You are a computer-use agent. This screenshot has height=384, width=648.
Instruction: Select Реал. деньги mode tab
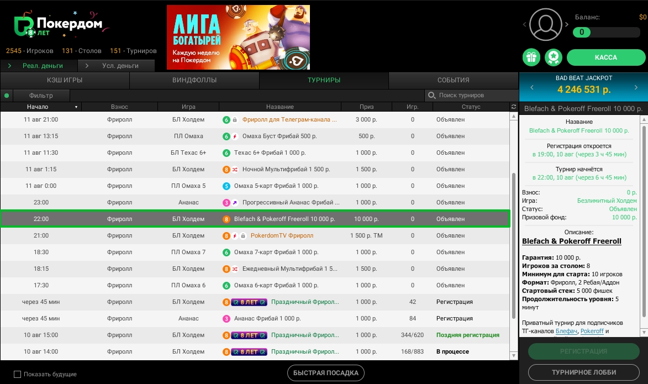click(x=39, y=66)
